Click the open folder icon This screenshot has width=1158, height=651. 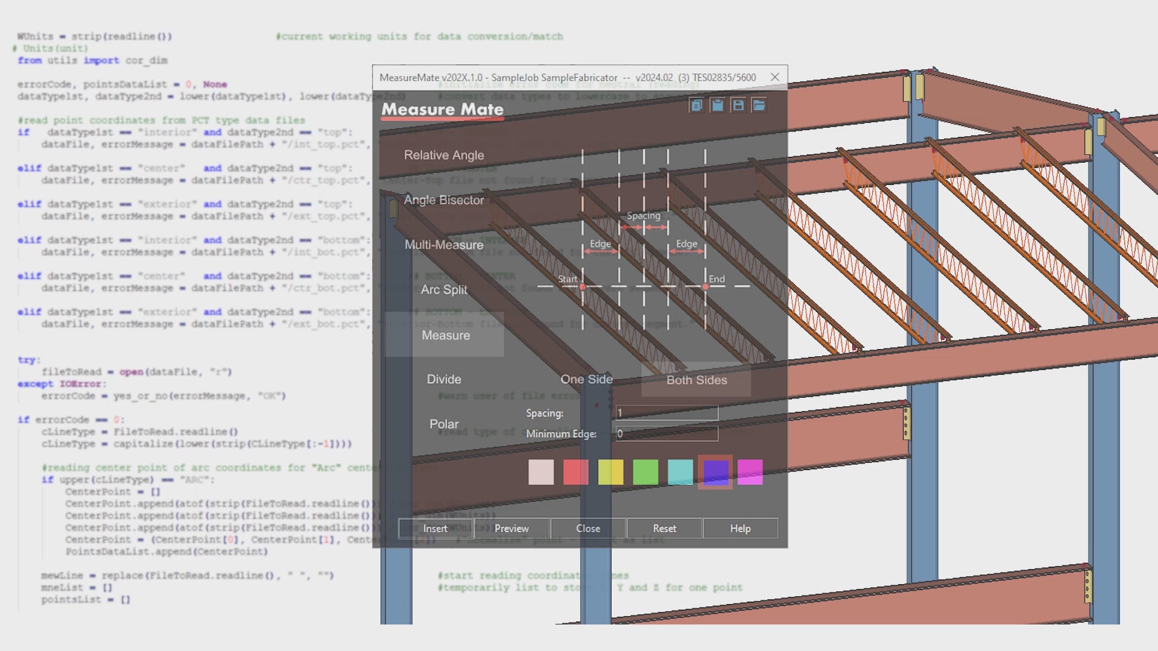(759, 105)
